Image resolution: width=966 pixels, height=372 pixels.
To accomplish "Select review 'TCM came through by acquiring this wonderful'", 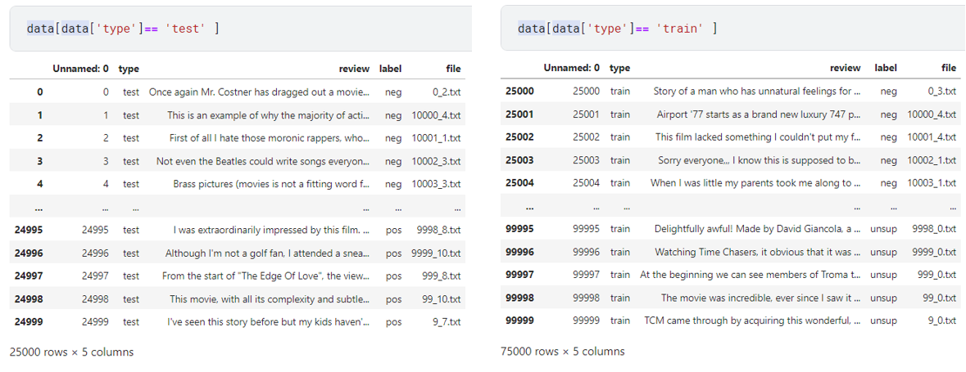I will click(x=753, y=320).
